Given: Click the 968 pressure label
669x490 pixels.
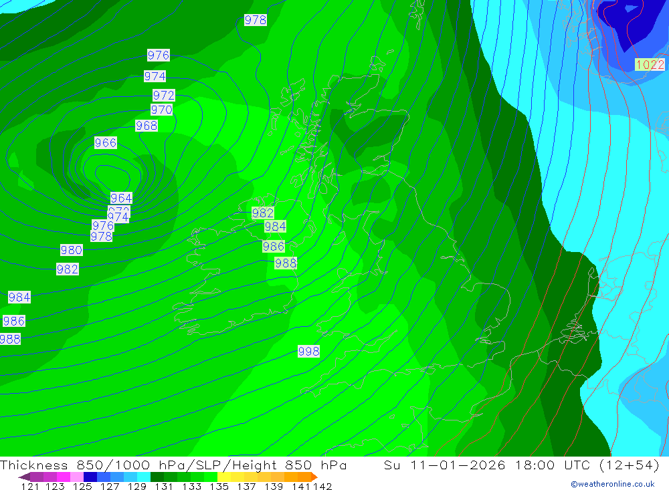Looking at the screenshot, I should (x=147, y=126).
